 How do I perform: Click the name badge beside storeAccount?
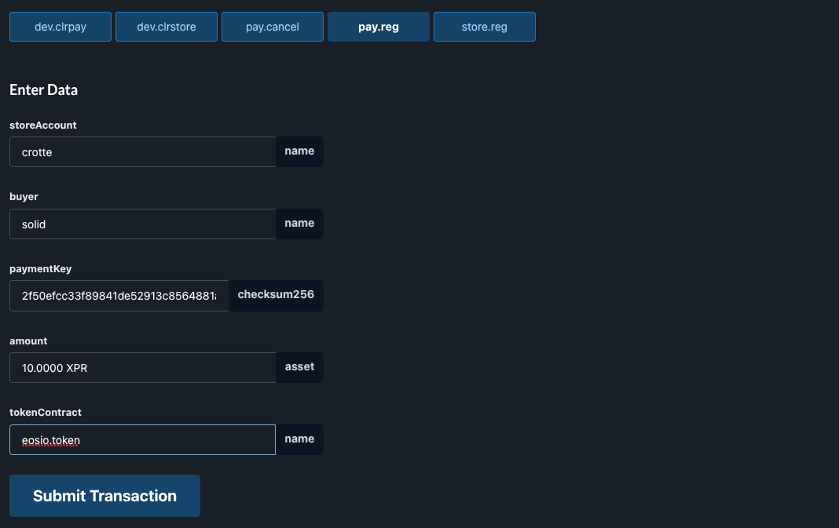[299, 151]
